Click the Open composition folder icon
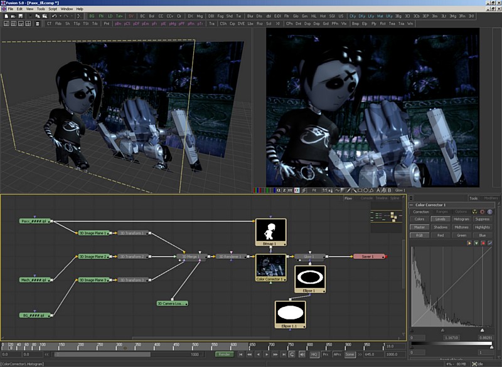502x367 pixels. 13,16
